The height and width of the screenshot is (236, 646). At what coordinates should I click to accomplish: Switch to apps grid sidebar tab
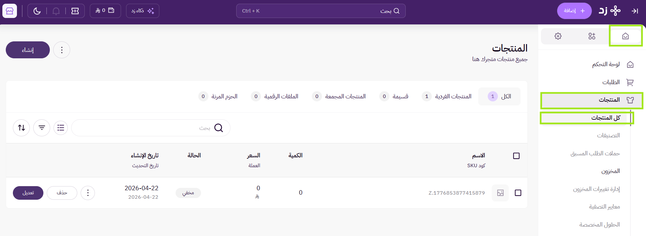[592, 36]
